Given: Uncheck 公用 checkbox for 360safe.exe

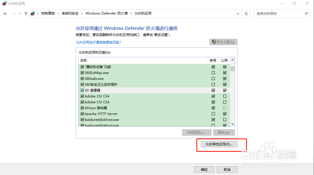Looking at the screenshot, I should [225, 79].
